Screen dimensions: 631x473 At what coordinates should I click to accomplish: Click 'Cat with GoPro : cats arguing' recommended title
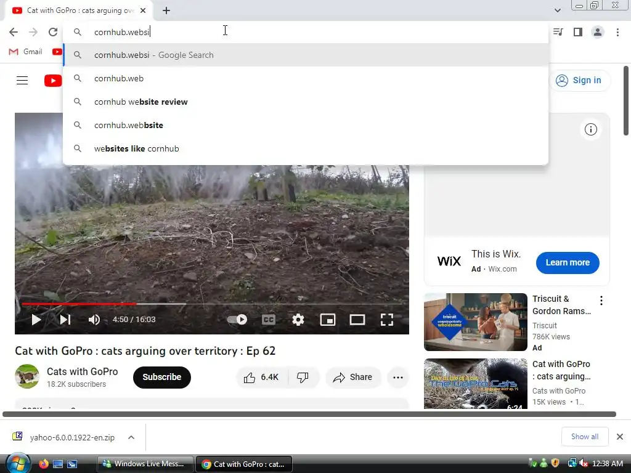(x=561, y=370)
